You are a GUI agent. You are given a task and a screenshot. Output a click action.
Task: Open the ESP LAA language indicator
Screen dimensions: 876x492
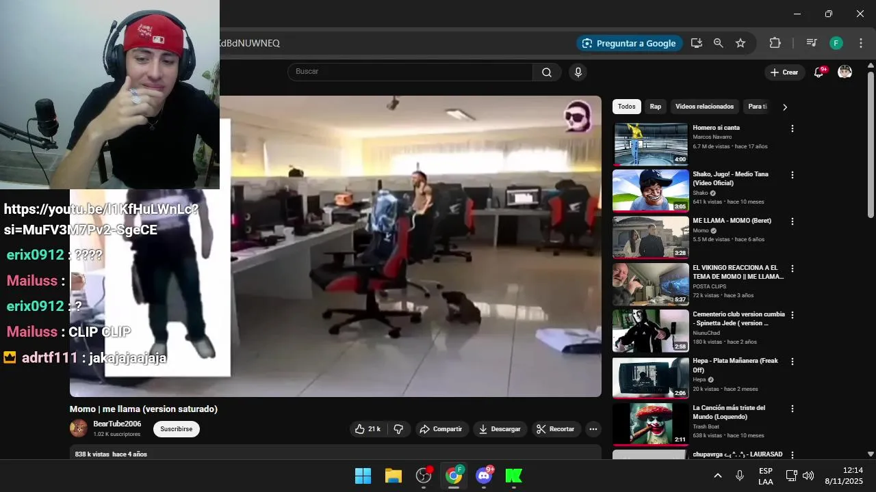(766, 476)
